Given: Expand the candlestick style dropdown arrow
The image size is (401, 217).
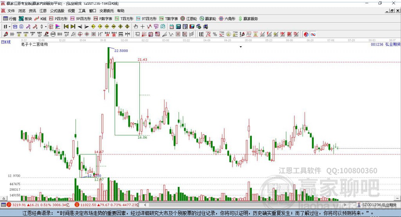Looking at the screenshot, I should (46, 27).
